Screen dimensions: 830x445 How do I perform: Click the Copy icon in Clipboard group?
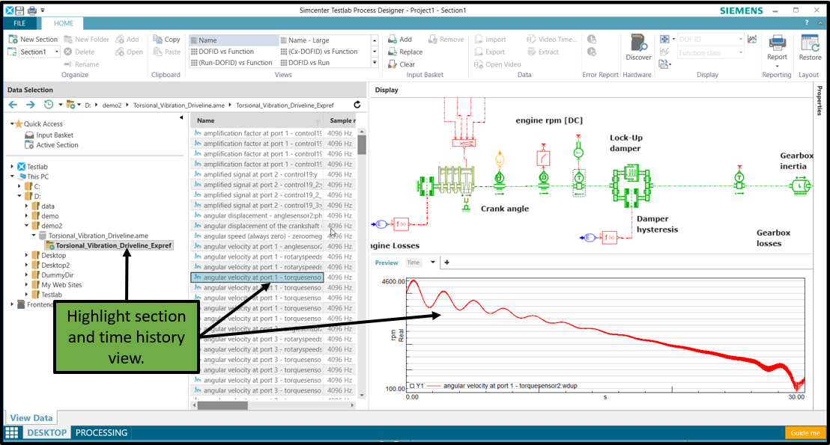(x=157, y=39)
